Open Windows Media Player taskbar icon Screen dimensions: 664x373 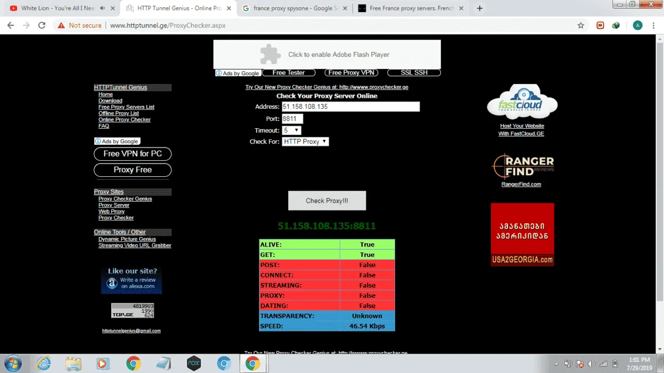click(103, 363)
